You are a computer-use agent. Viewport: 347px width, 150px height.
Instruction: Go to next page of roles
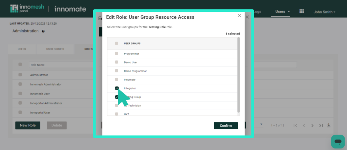coord(312,126)
